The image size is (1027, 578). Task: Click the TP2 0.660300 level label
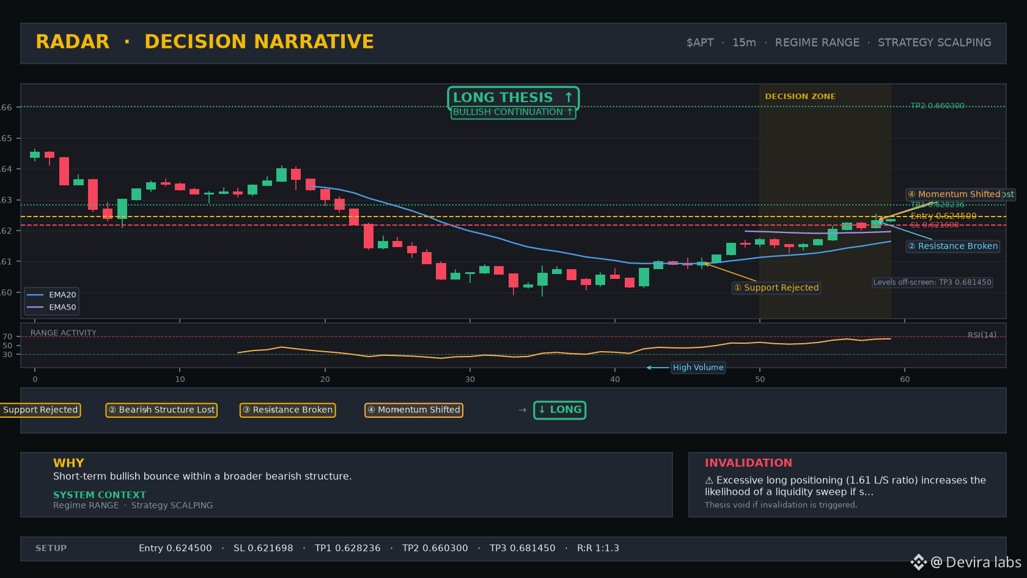937,106
